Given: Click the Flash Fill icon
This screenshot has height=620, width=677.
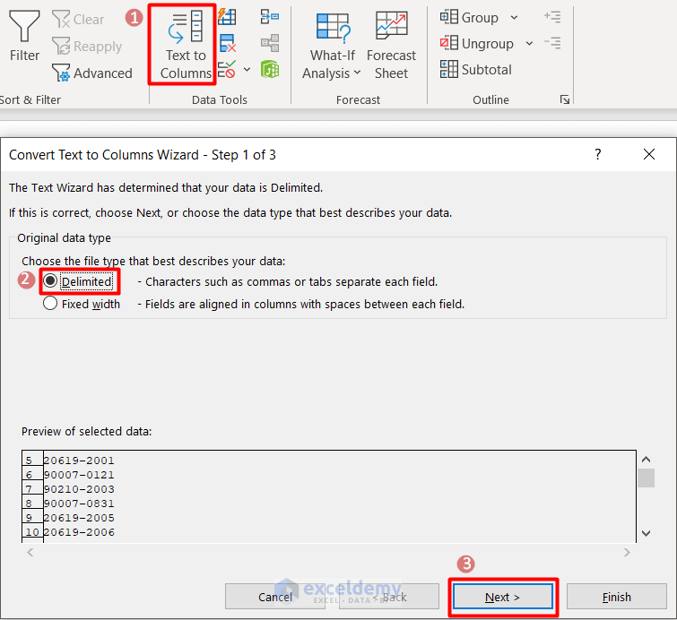Looking at the screenshot, I should pos(227,17).
